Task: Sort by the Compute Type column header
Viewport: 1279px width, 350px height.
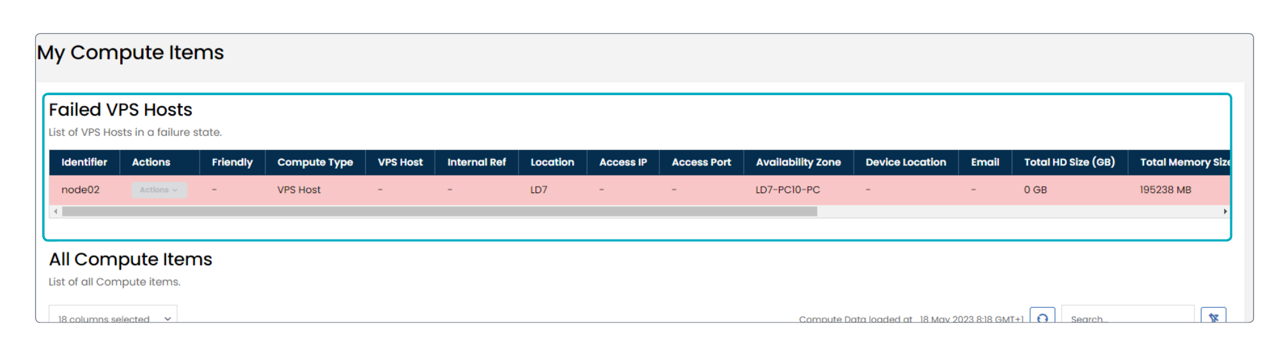Action: (315, 162)
